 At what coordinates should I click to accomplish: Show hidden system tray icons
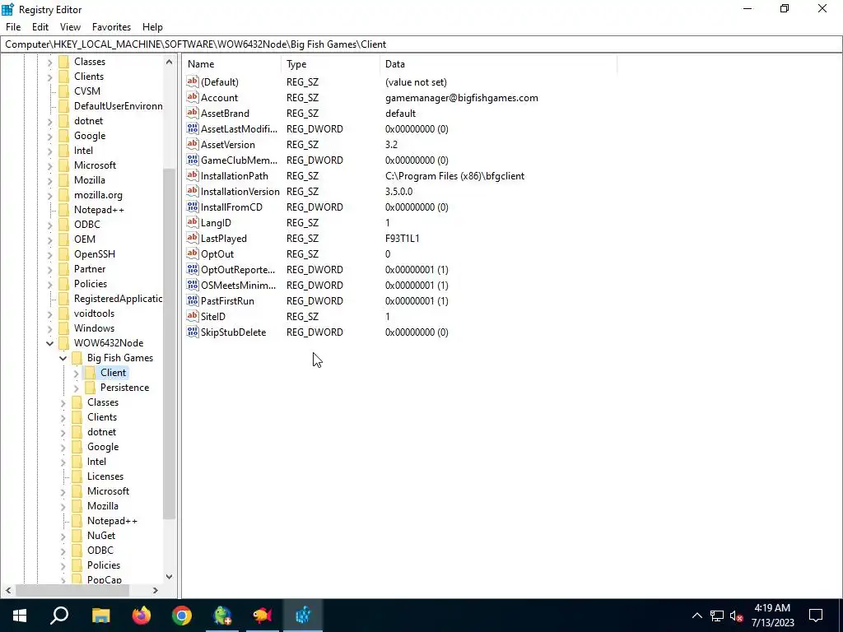pos(696,616)
